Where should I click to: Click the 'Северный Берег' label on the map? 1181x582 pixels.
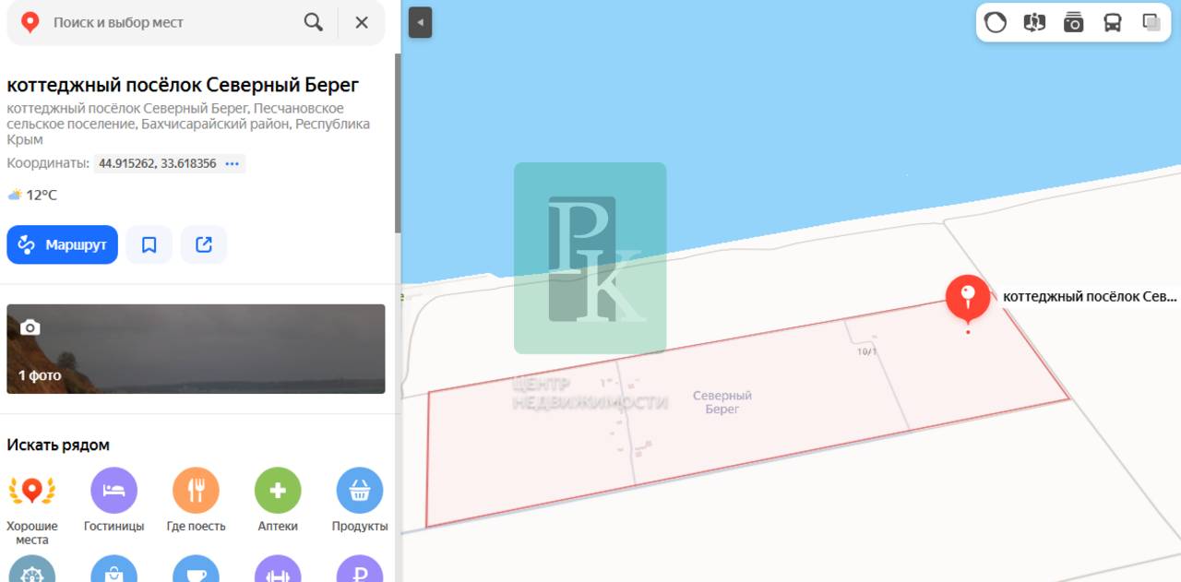click(722, 402)
